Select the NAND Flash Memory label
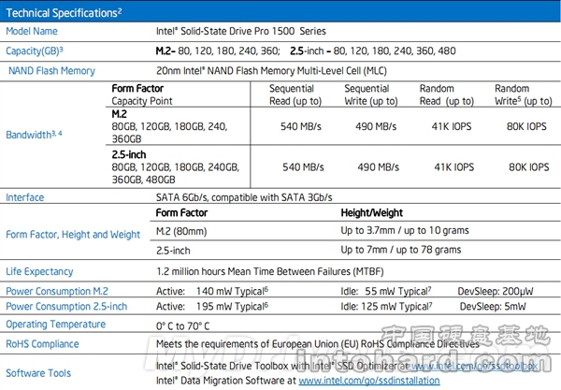The image size is (561, 390). (x=51, y=71)
